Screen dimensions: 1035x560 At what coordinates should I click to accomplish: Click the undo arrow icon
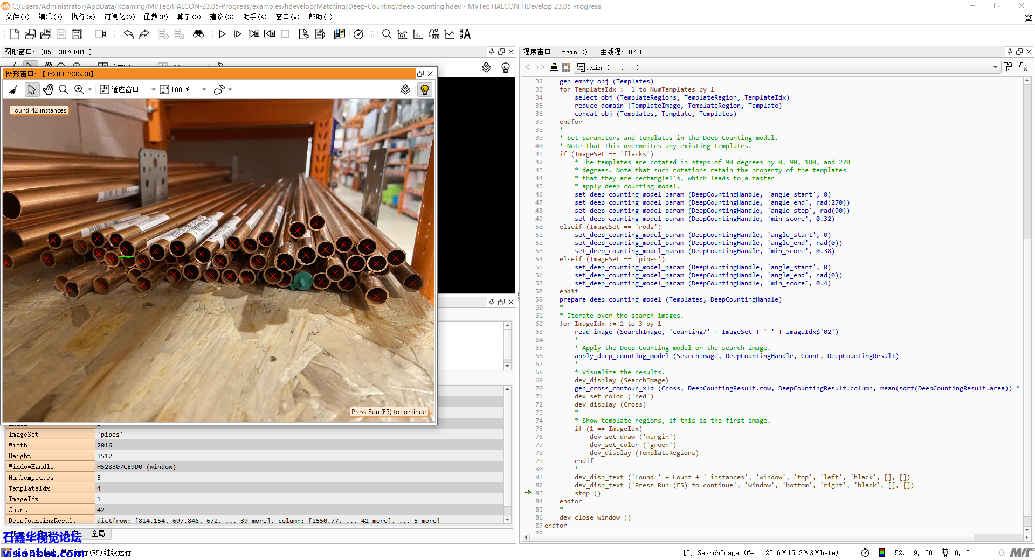point(128,34)
